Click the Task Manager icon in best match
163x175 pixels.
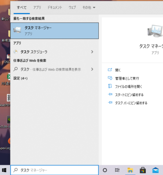coord(17,30)
